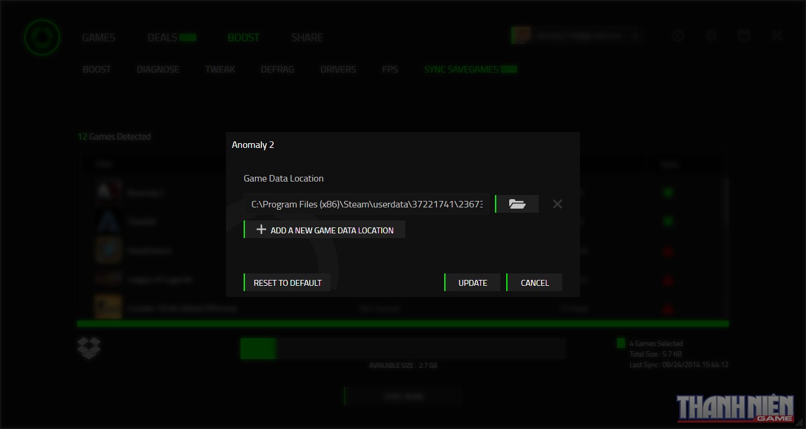806x429 pixels.
Task: Add a new game data location
Action: (x=325, y=230)
